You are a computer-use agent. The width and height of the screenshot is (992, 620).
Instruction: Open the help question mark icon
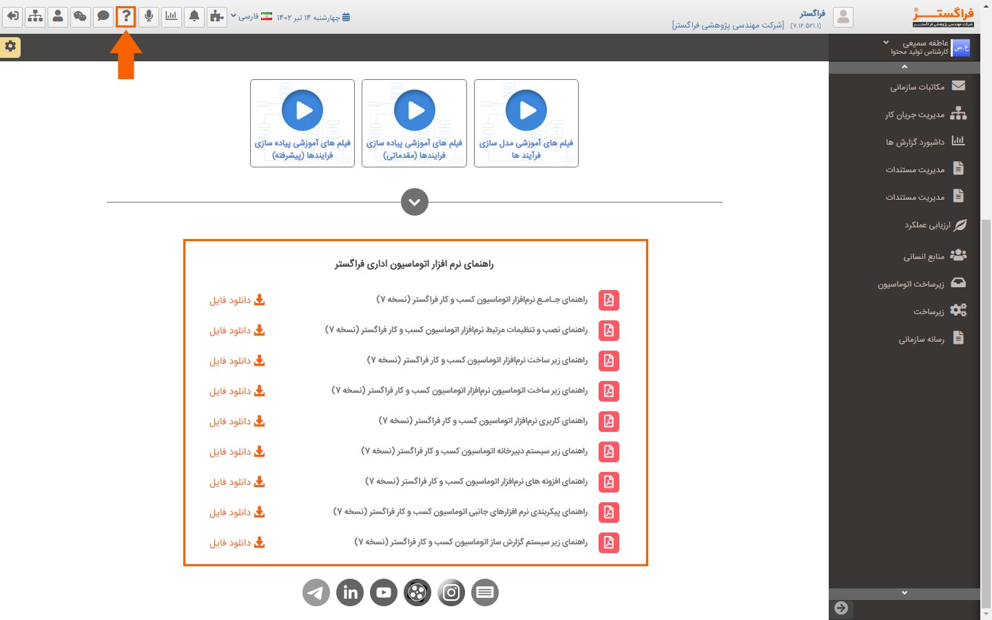(x=126, y=17)
